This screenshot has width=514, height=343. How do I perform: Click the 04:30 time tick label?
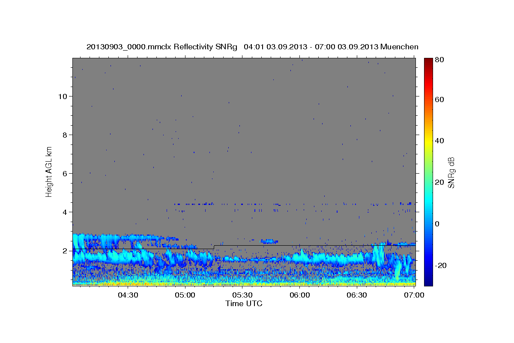click(x=128, y=295)
